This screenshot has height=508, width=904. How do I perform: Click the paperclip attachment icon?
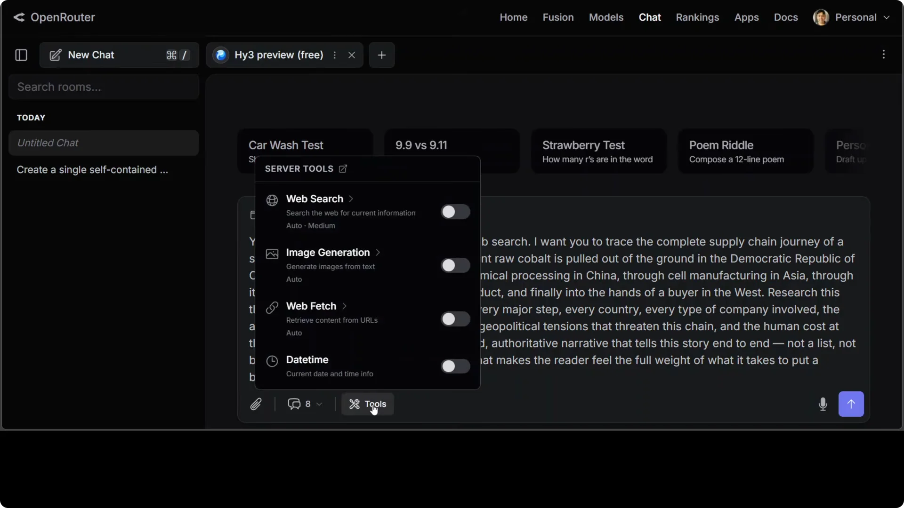(256, 404)
